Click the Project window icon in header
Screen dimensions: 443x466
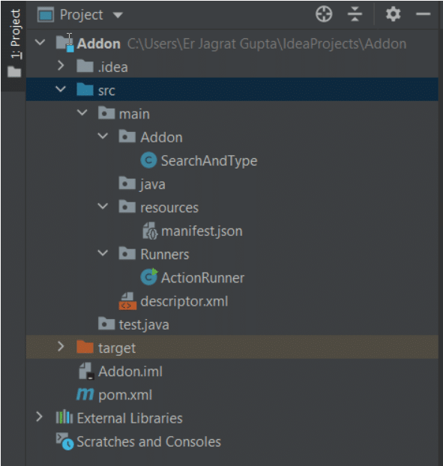tap(46, 14)
